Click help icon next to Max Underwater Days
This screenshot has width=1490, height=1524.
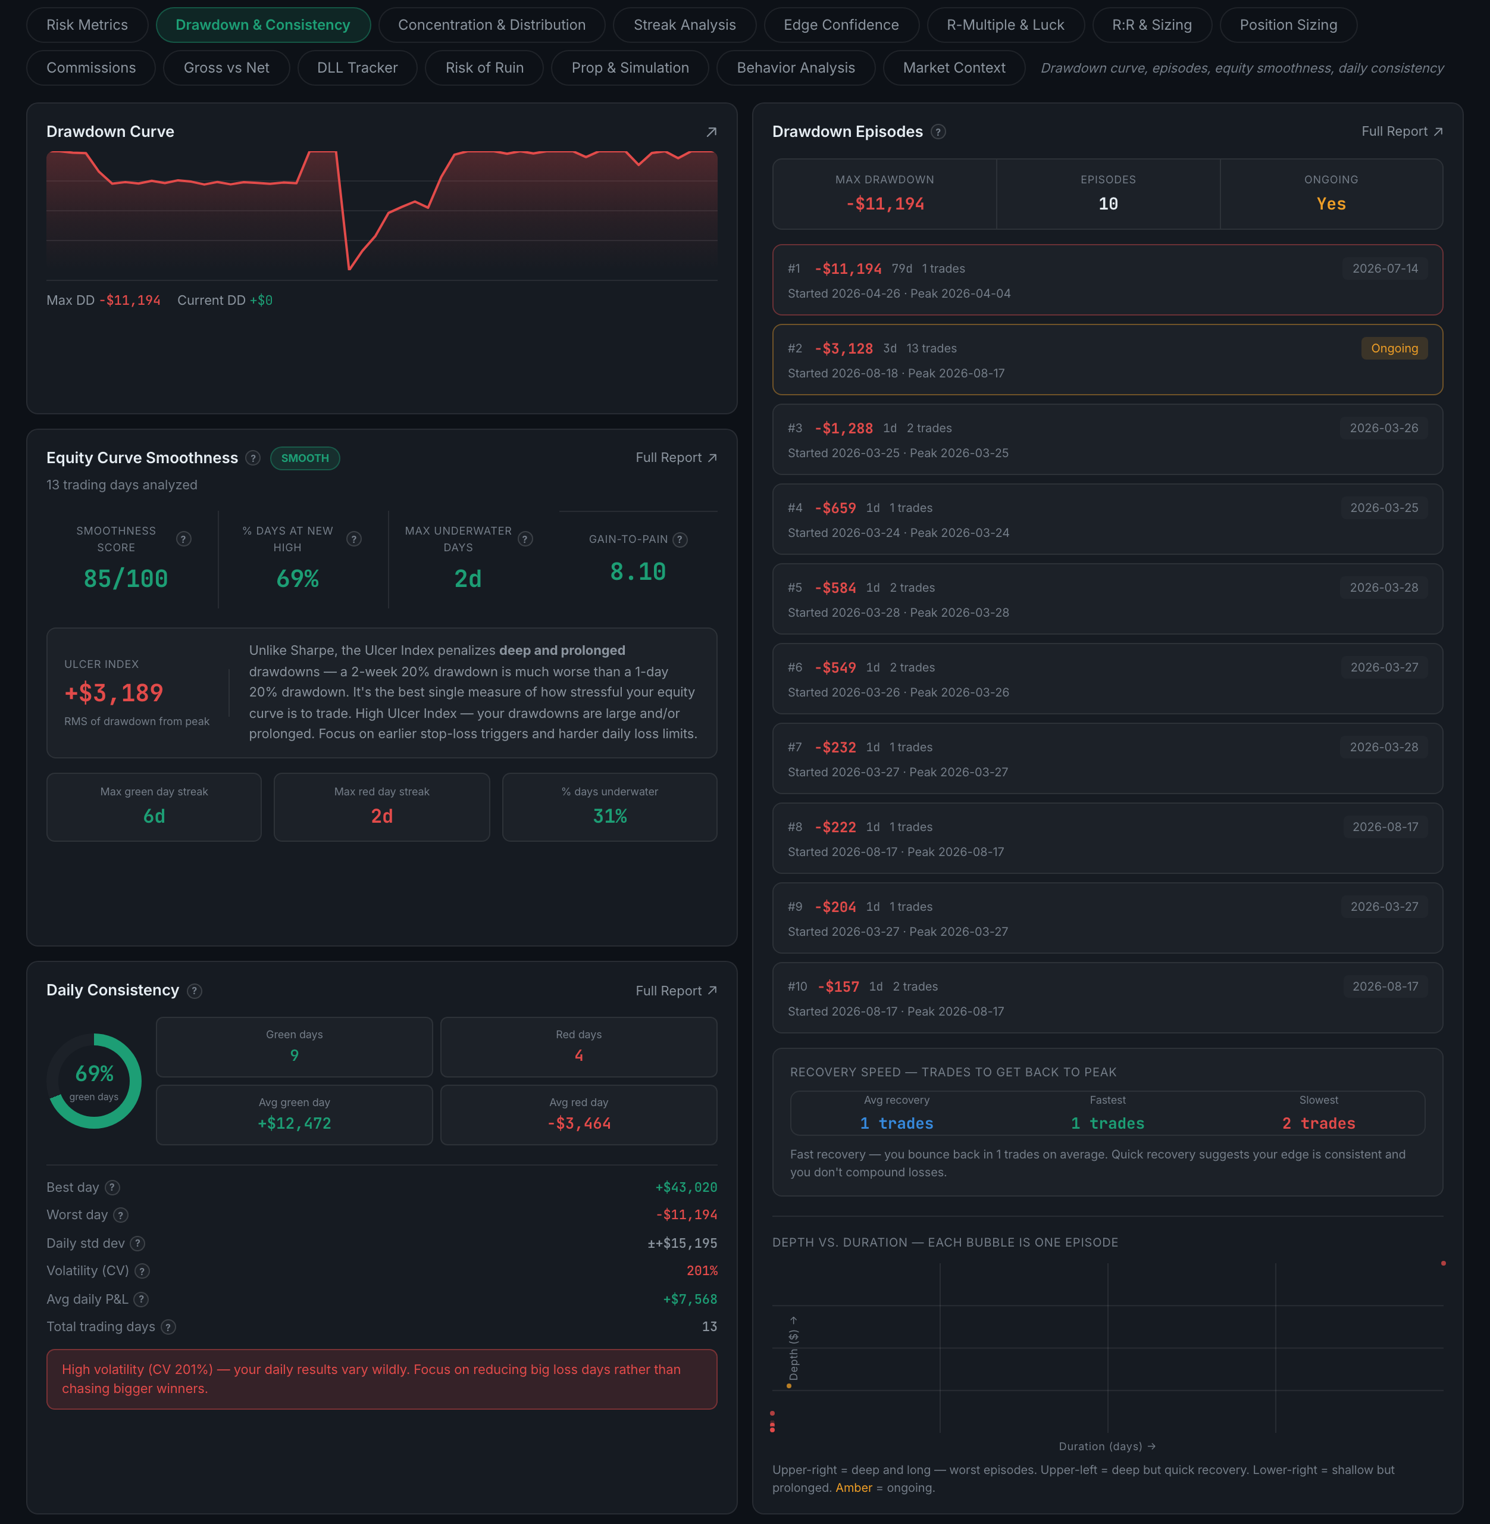click(525, 539)
